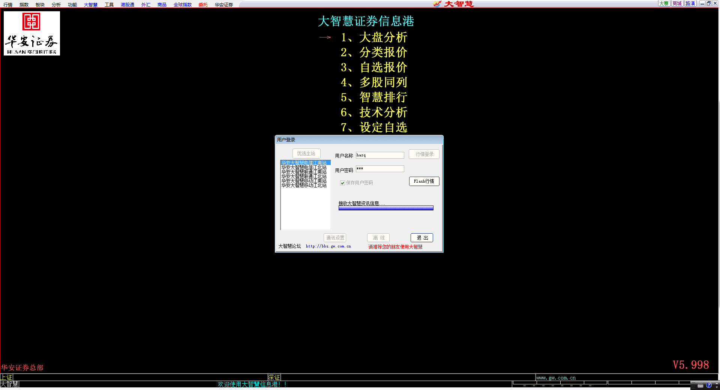This screenshot has height=390, width=720.
Task: Open the 华安证券 menu
Action: [x=224, y=4]
